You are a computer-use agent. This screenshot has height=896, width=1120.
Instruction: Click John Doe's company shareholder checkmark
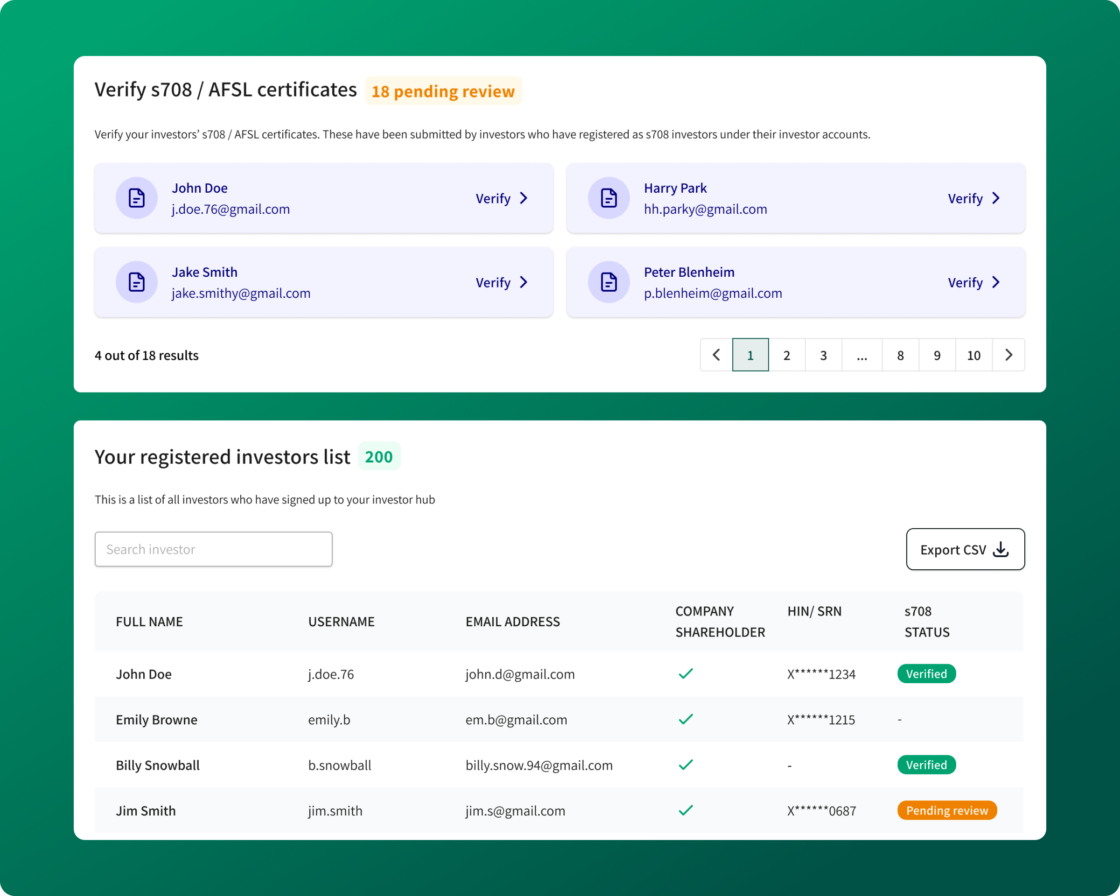pos(686,674)
